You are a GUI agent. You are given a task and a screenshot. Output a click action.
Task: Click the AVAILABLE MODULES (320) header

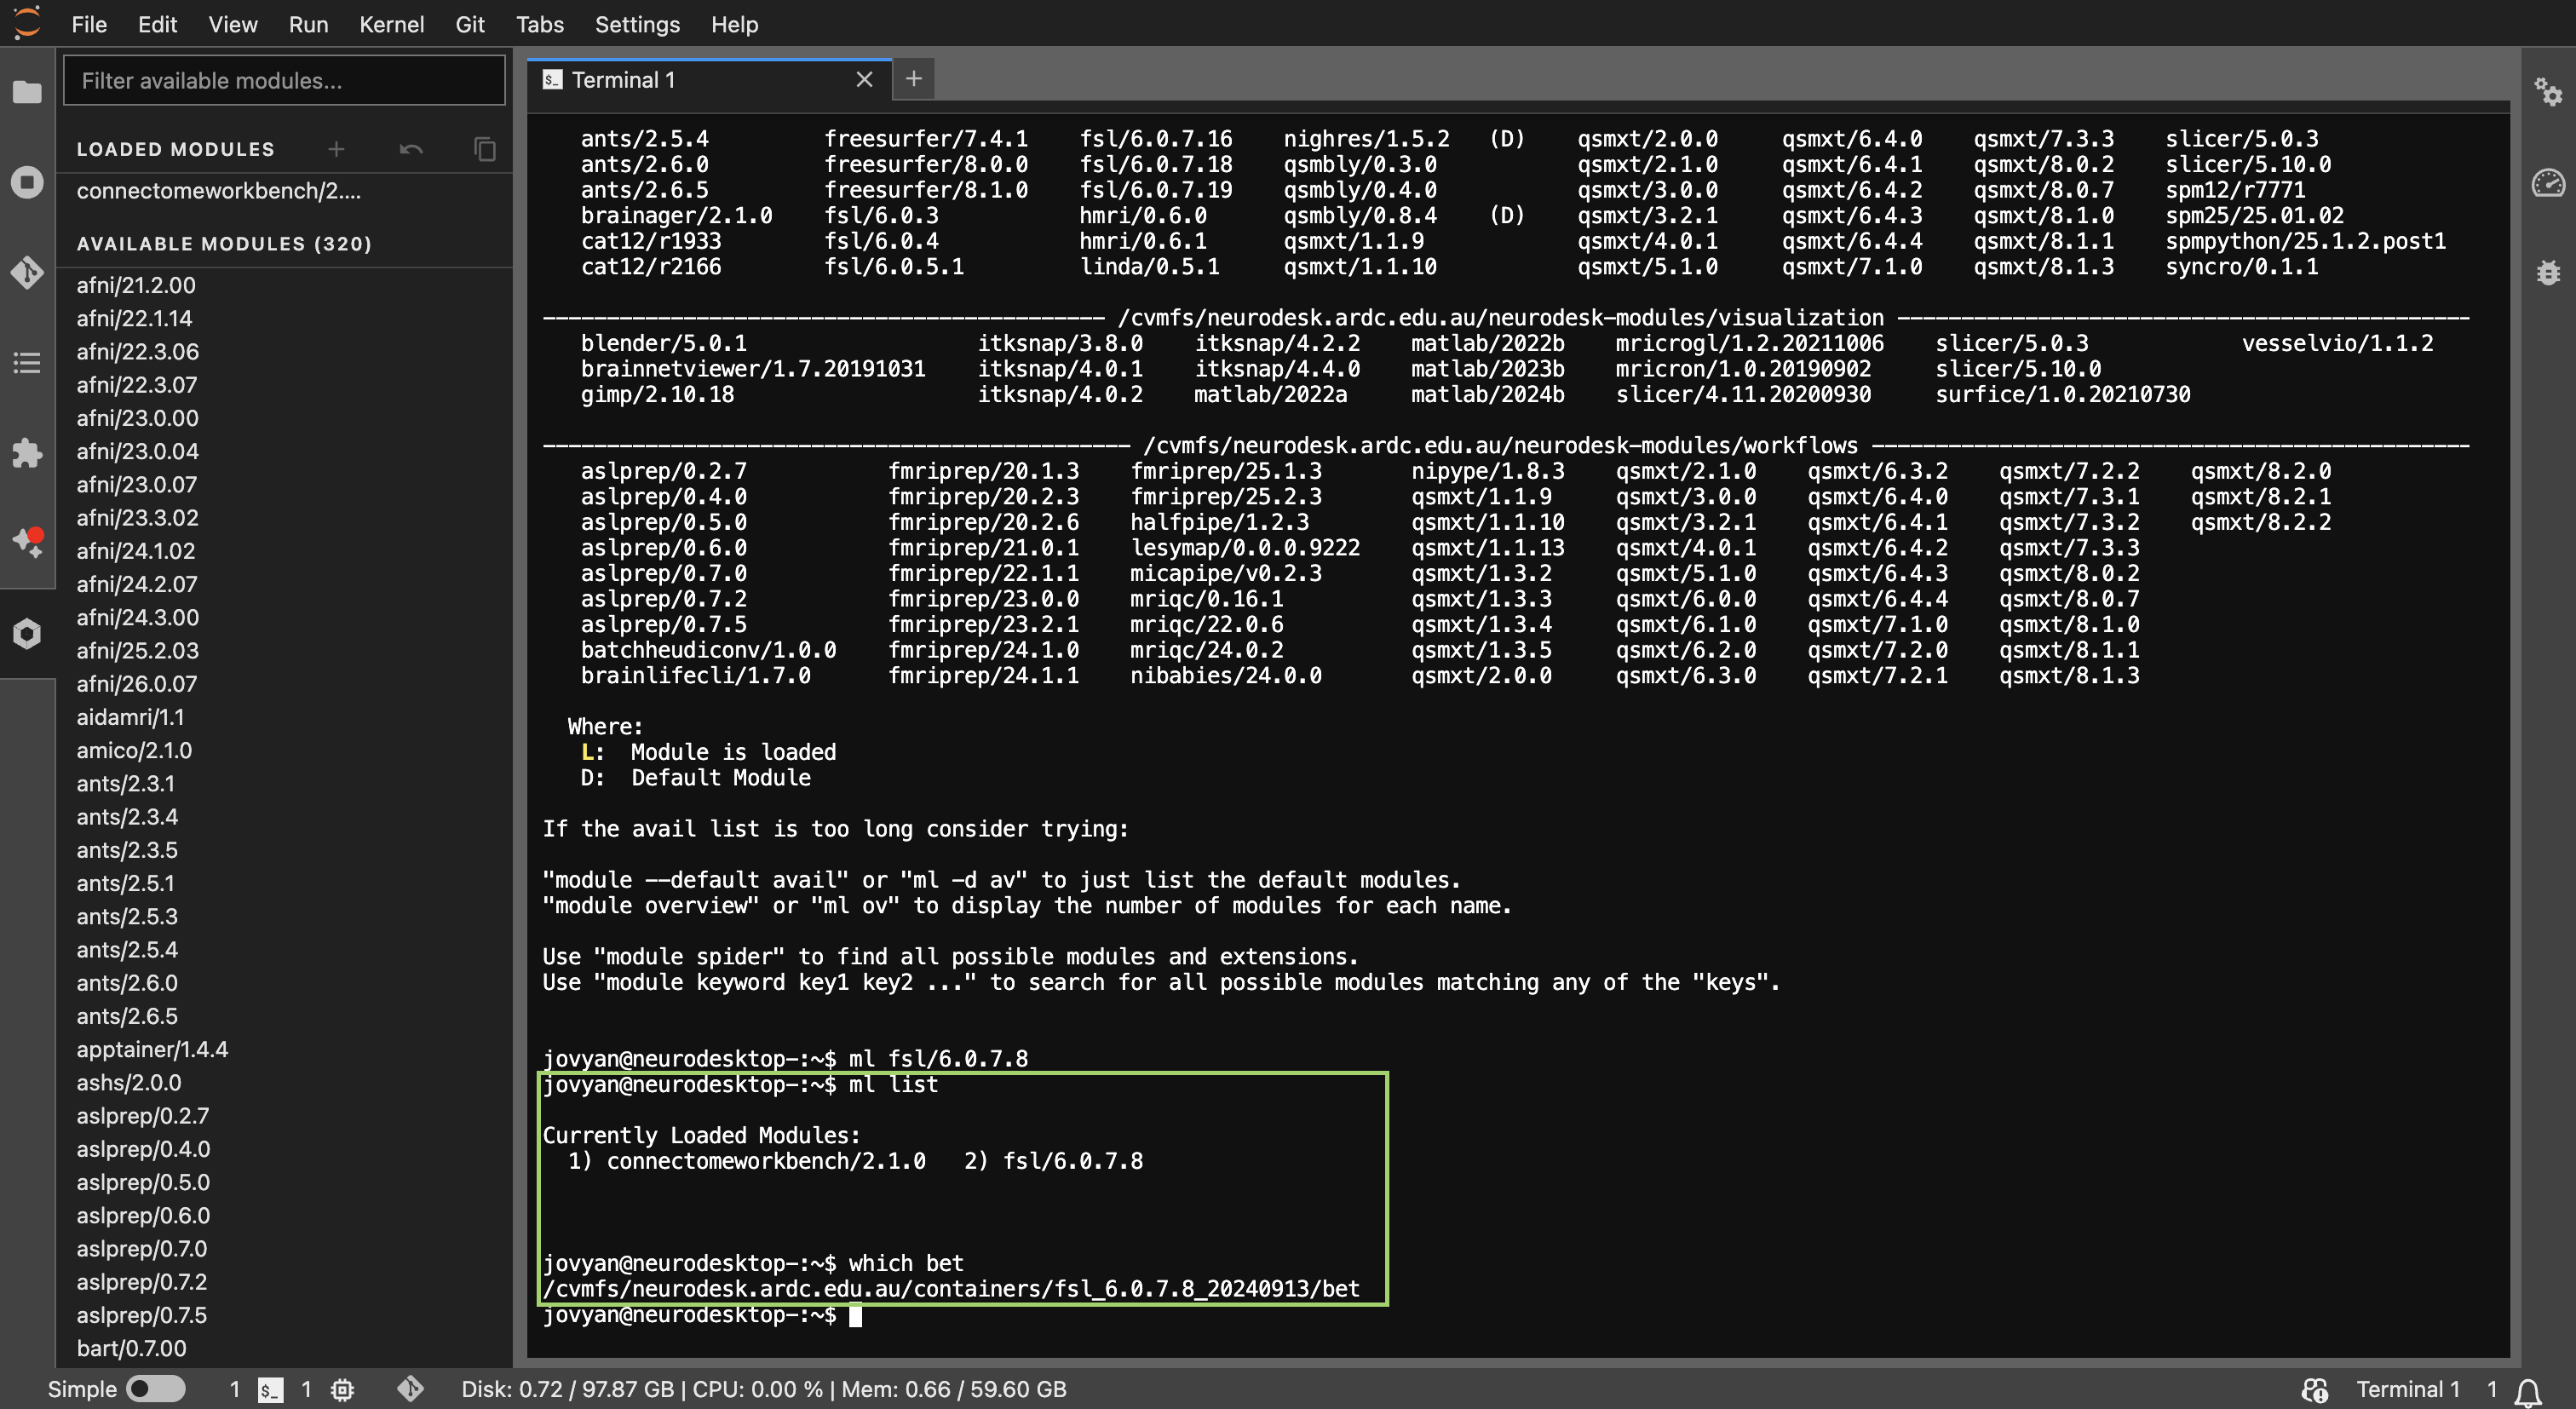point(224,244)
